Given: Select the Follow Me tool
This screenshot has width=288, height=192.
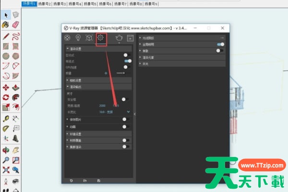Looking at the screenshot, I should click(16, 97).
